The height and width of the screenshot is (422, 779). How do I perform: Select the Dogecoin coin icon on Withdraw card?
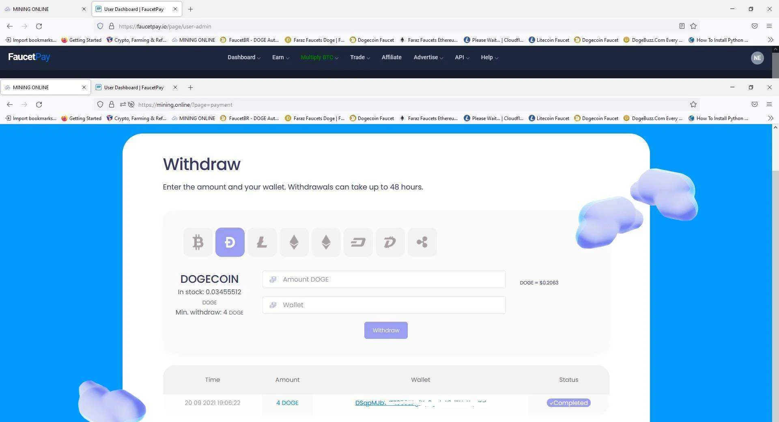230,242
